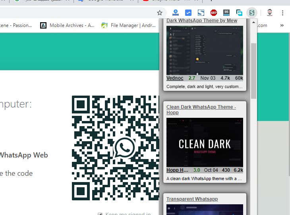Viewport: 290px width, 215px height.
Task: Click the WhatsApp Web heading text
Action: 24,155
